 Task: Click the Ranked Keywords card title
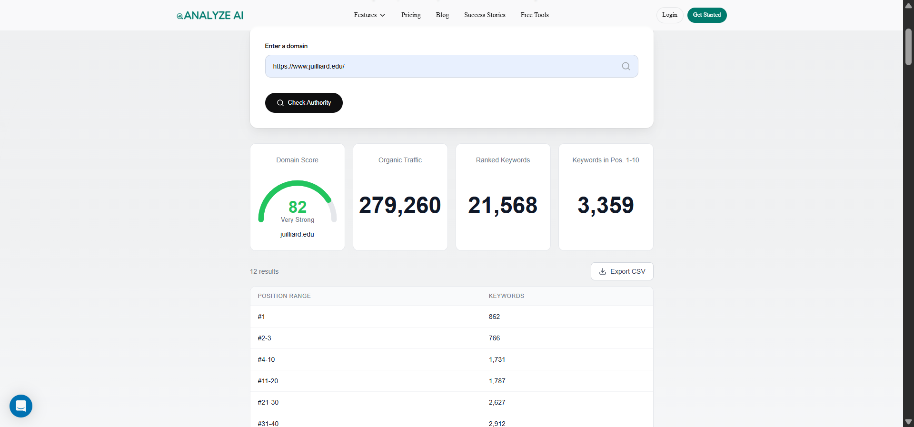tap(503, 160)
